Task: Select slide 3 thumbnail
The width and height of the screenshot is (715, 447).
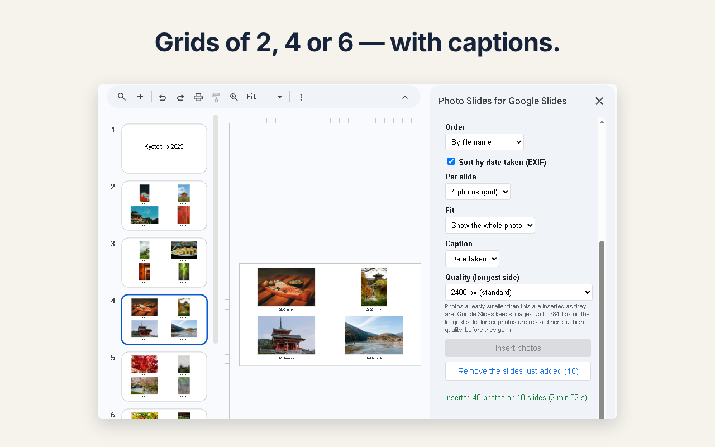Action: coord(164,263)
